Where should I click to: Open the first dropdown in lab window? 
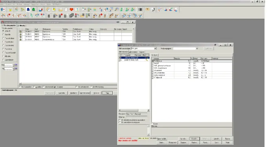click(x=155, y=48)
